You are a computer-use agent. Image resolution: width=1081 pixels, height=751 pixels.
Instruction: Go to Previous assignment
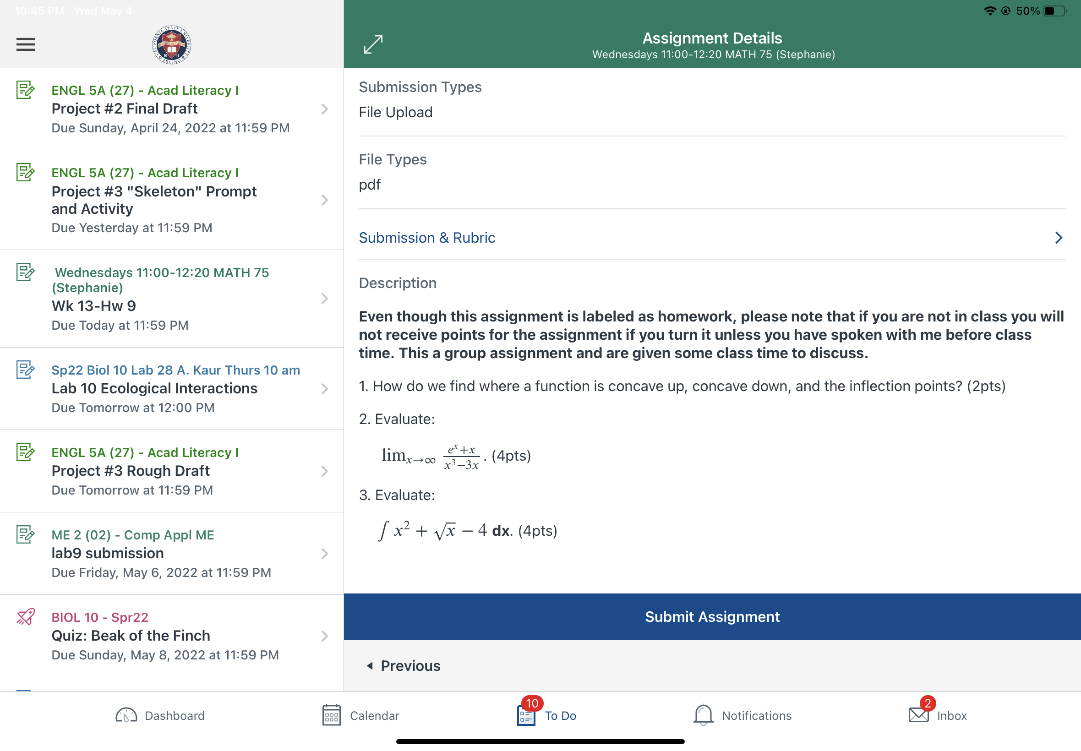404,665
